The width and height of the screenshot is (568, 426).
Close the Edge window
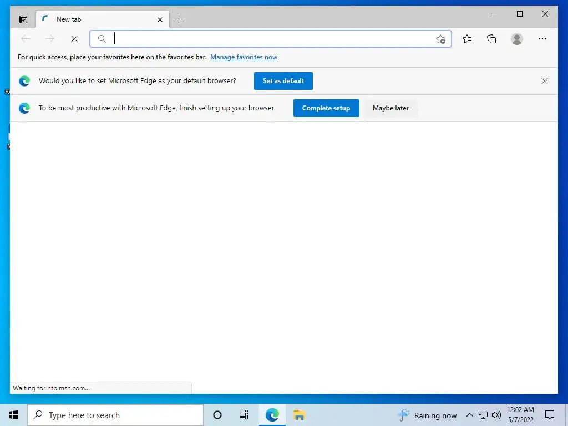pyautogui.click(x=545, y=14)
